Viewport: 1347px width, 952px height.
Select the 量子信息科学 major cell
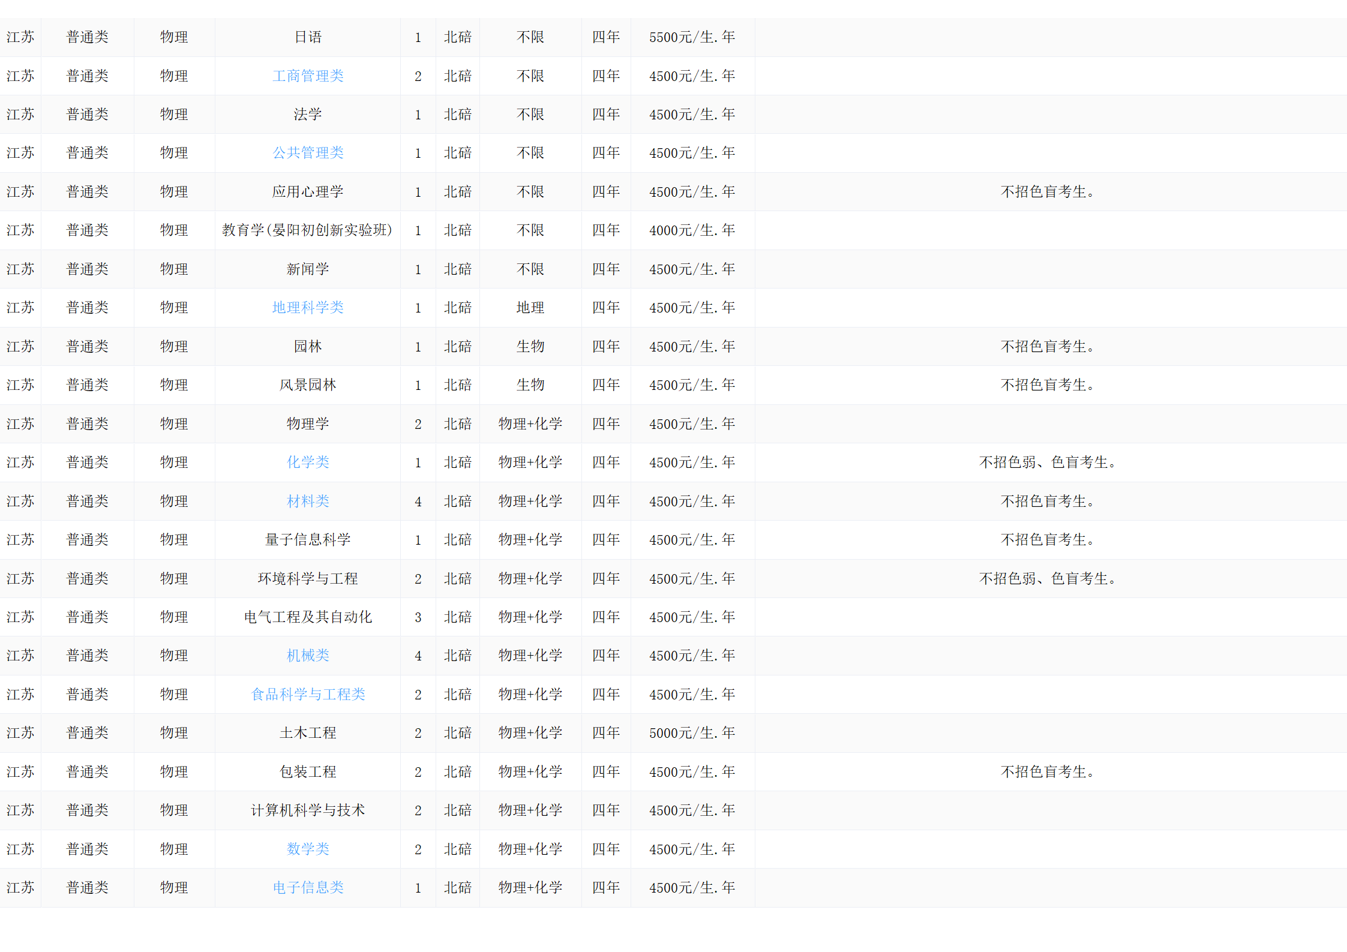tap(308, 540)
